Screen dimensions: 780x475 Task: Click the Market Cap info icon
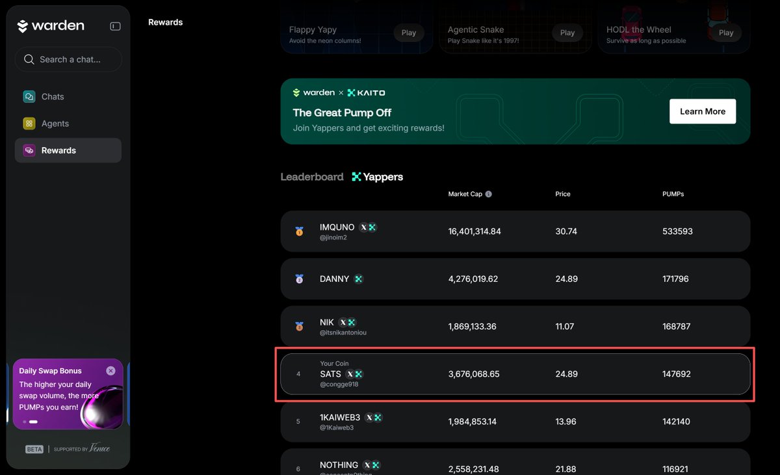[489, 194]
